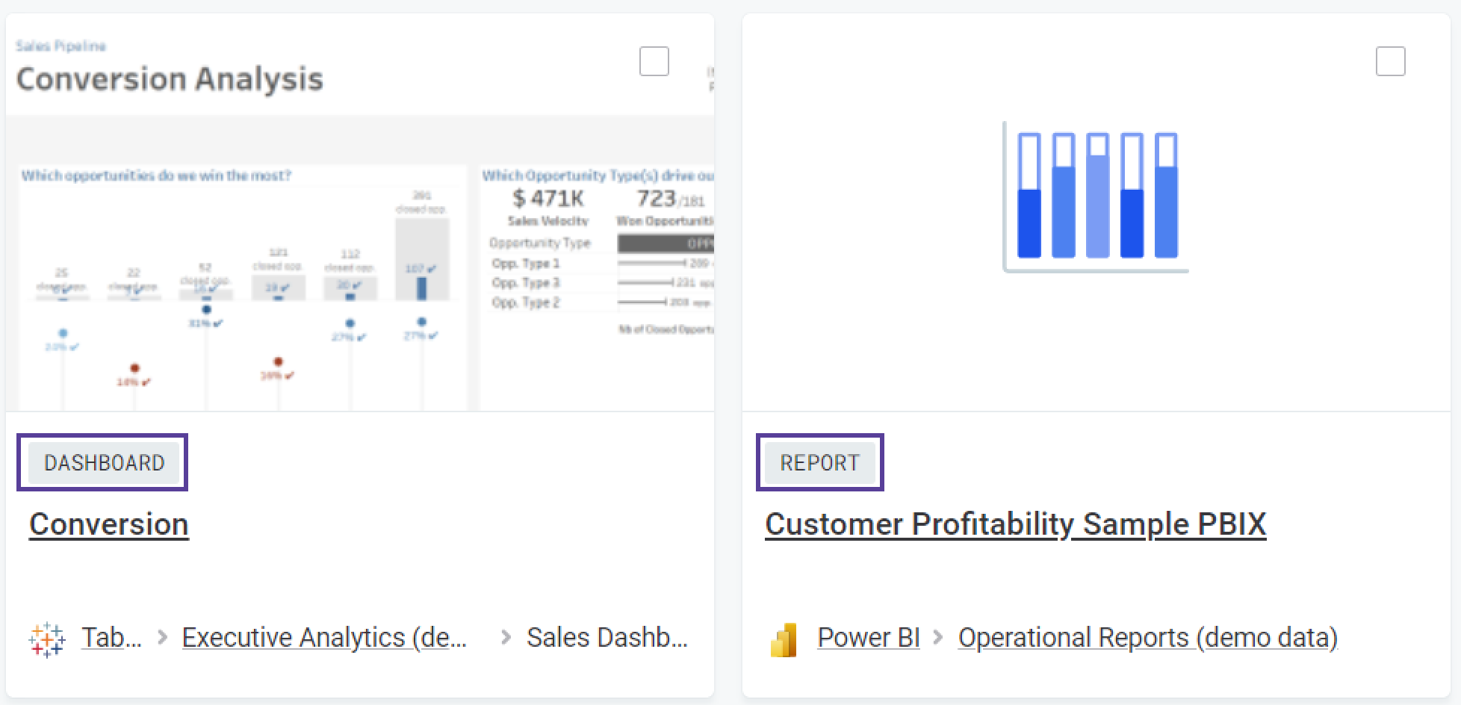Click the REPORT type badge
The width and height of the screenshot is (1461, 705).
(x=819, y=463)
